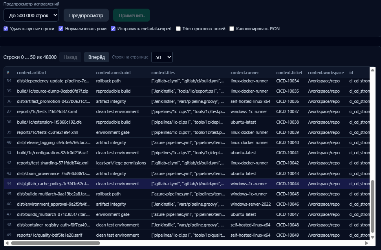
Task: Click the context.runner column header
Action: [245, 73]
